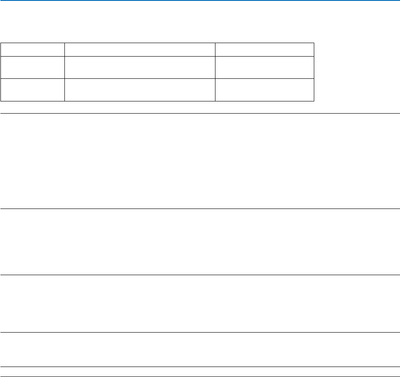Click the lowest horizontal line on the page
This screenshot has width=400, height=377.
click(200, 375)
